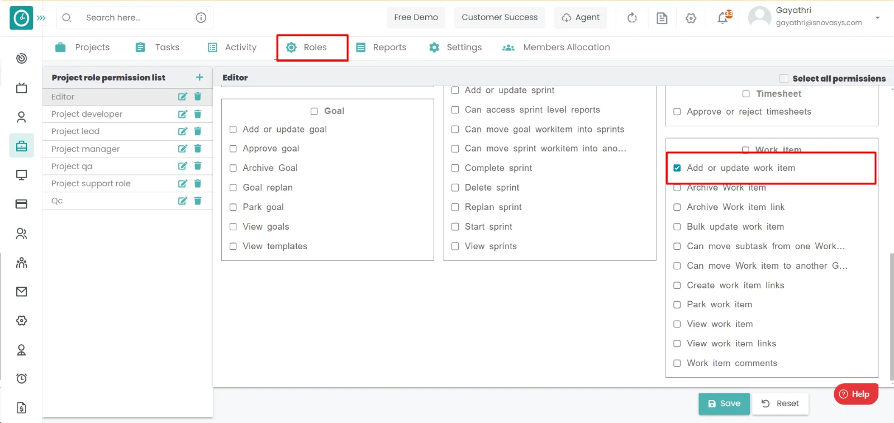
Task: Click the refresh timer icon in header
Action: click(632, 18)
